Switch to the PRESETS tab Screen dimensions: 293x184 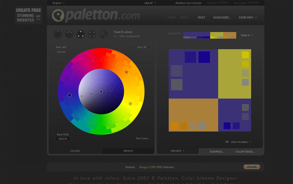128,151
